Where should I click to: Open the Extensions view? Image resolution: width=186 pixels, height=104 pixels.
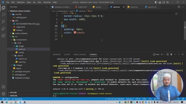tap(3, 36)
